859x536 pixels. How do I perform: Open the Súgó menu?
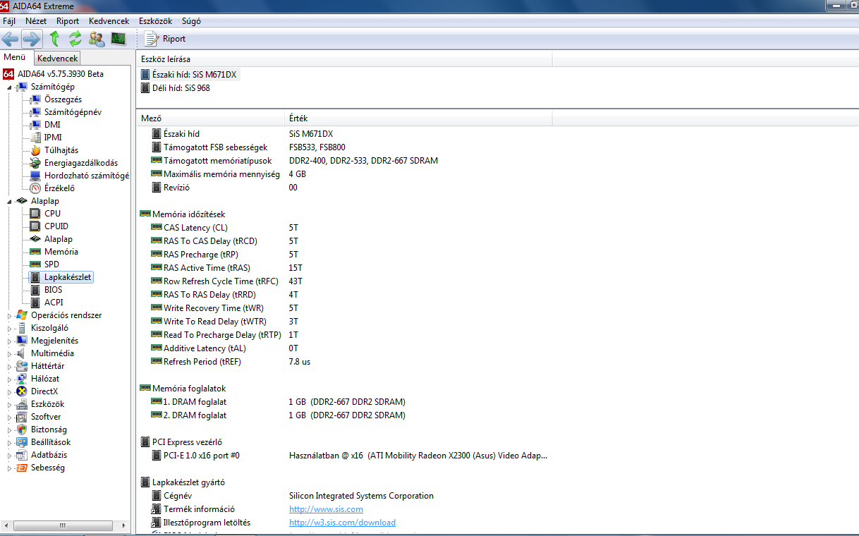tap(191, 21)
